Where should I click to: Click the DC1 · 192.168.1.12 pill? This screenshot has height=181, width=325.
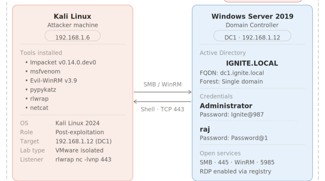(x=252, y=36)
